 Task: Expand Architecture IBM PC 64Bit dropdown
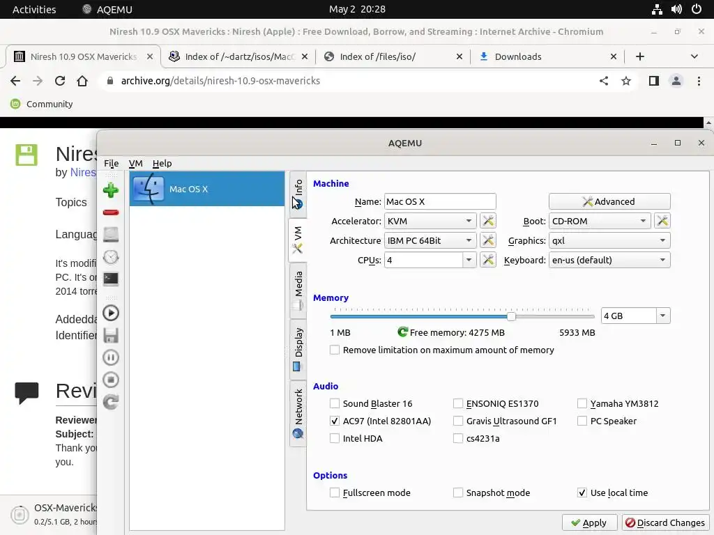(x=430, y=240)
